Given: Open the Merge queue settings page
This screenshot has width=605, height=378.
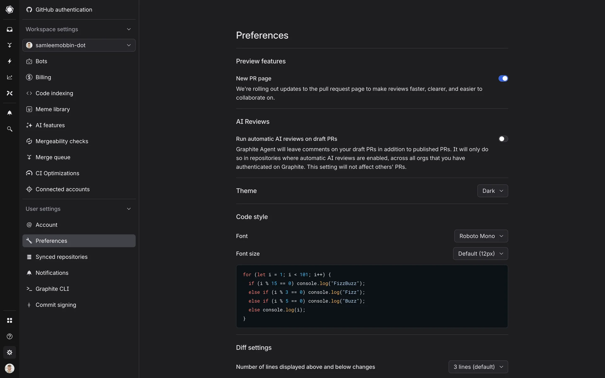Looking at the screenshot, I should pos(53,157).
